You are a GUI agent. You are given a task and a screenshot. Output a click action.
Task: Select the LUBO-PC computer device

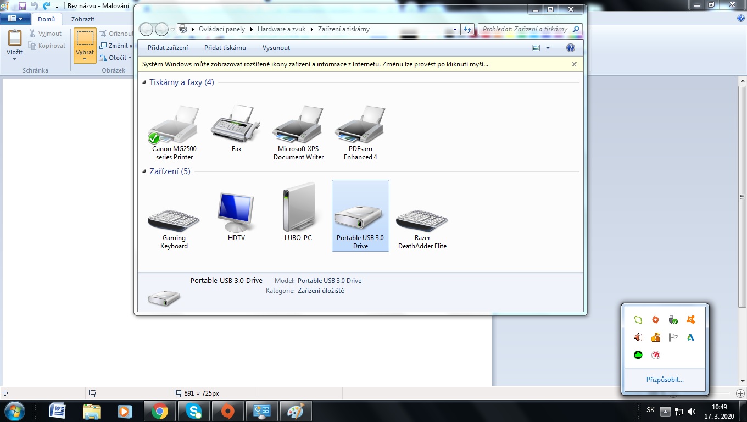298,212
